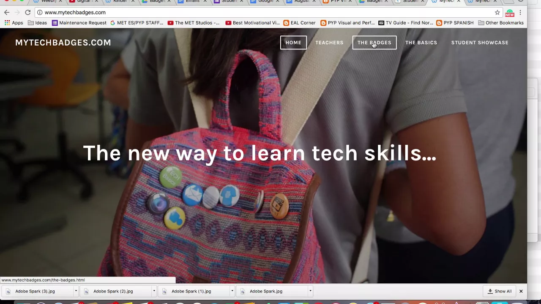Open the TV Guide bookmark
This screenshot has height=304, width=541.
tap(406, 23)
